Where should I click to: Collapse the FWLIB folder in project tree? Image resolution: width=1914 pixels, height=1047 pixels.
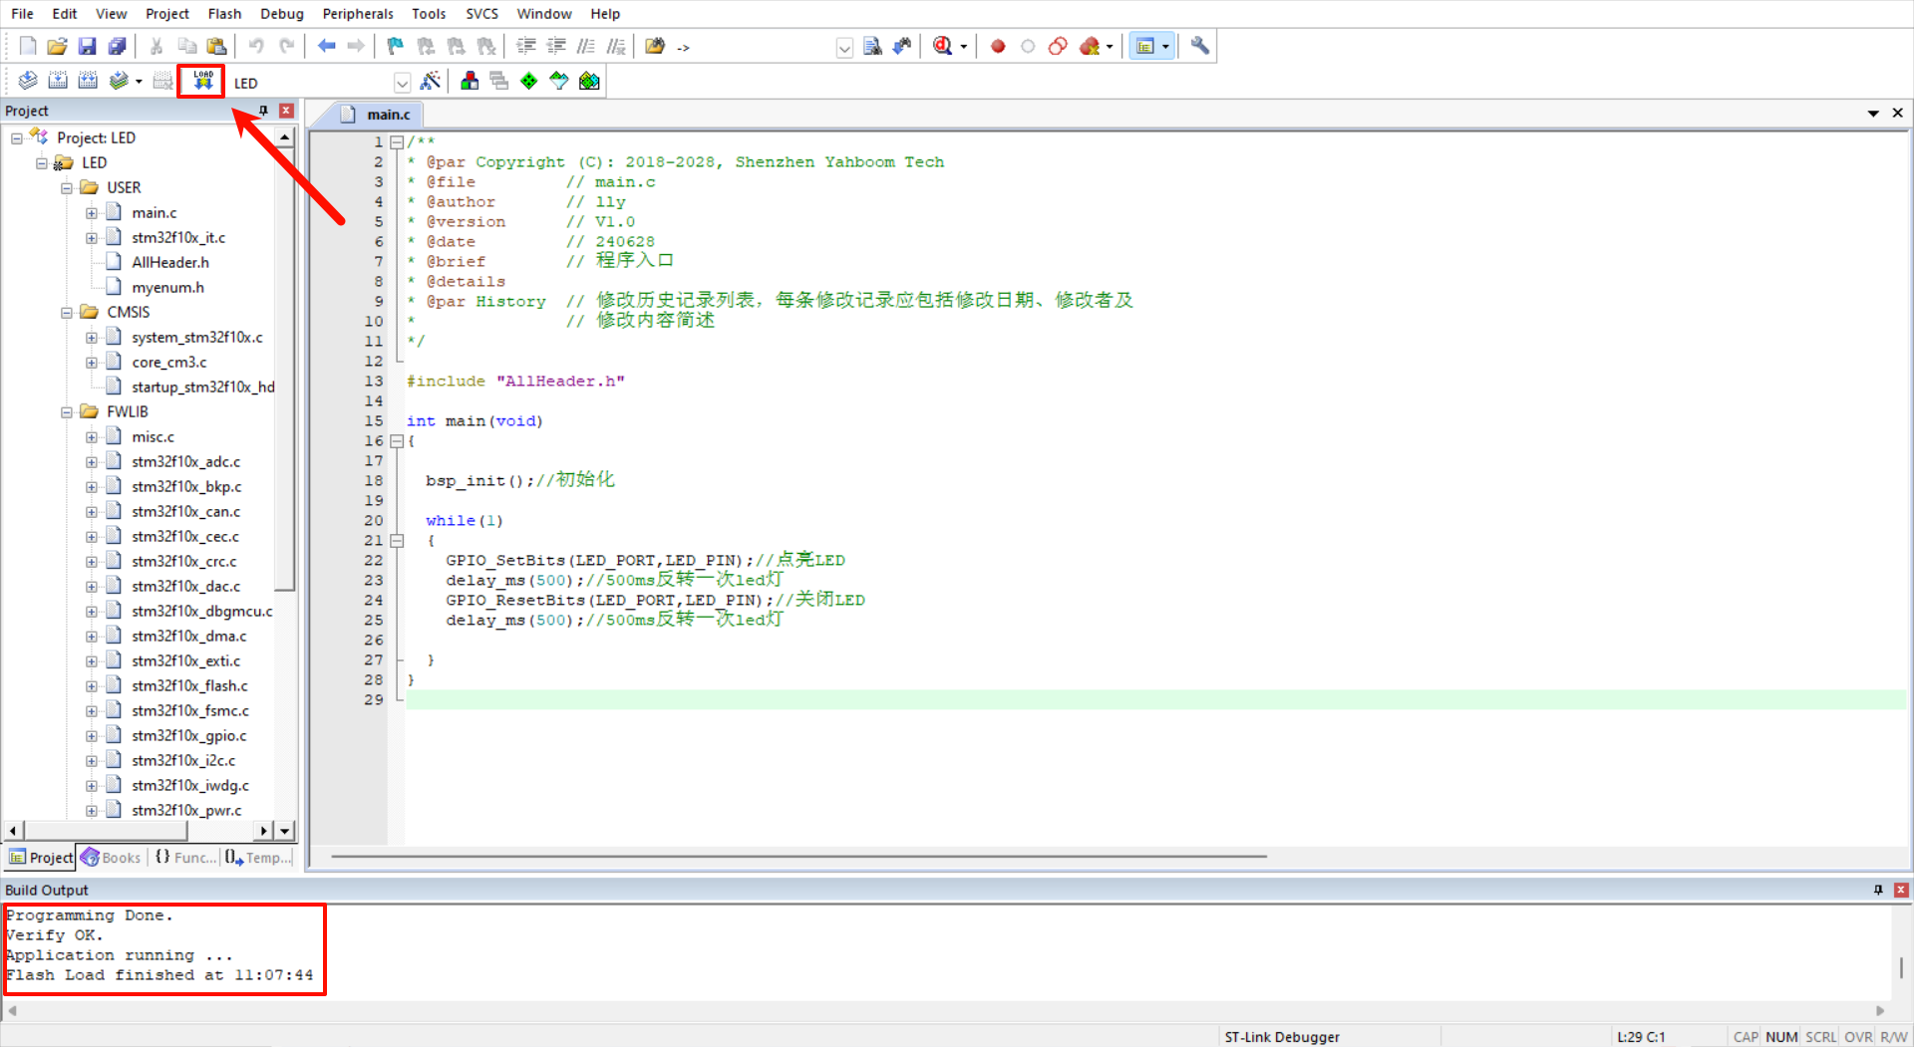67,412
